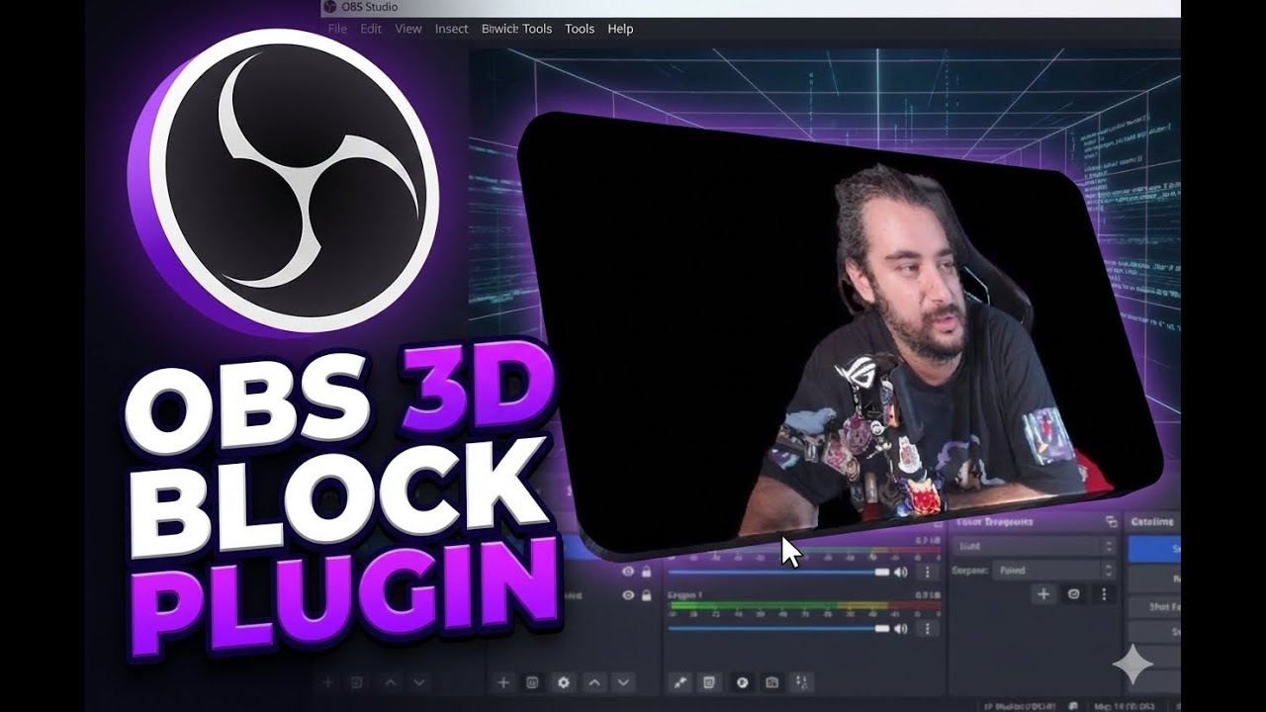Add a source with the plus icon
Viewport: 1266px width, 712px height.
coord(503,682)
